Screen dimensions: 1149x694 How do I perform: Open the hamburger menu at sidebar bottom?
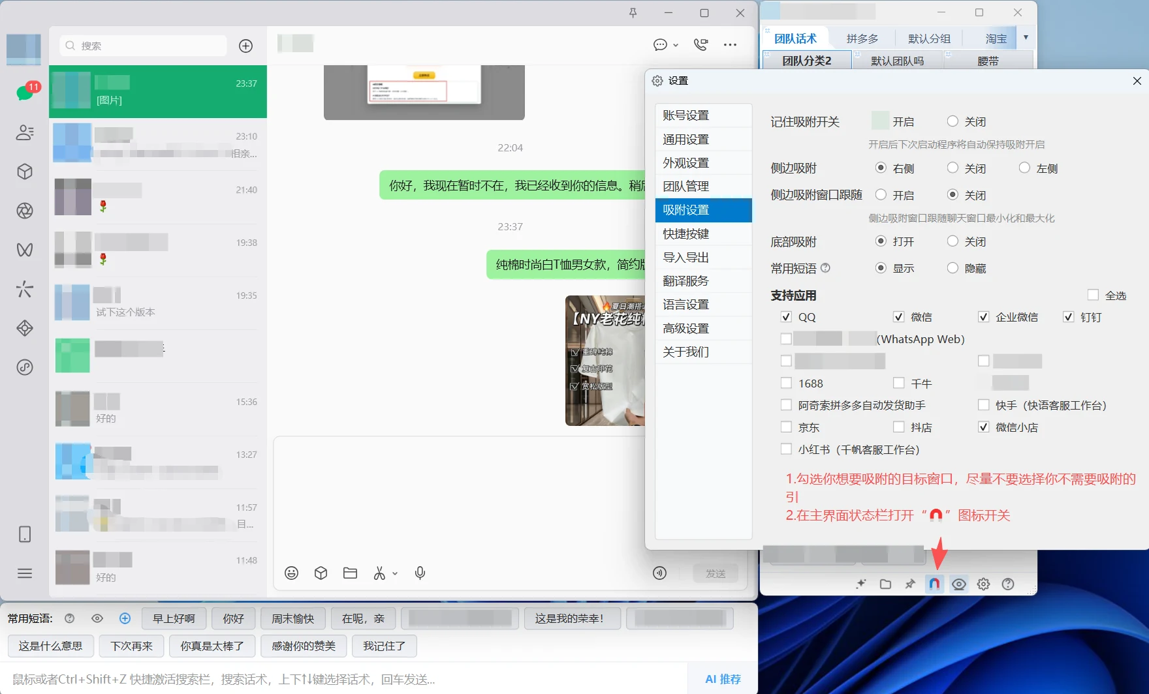click(x=25, y=573)
